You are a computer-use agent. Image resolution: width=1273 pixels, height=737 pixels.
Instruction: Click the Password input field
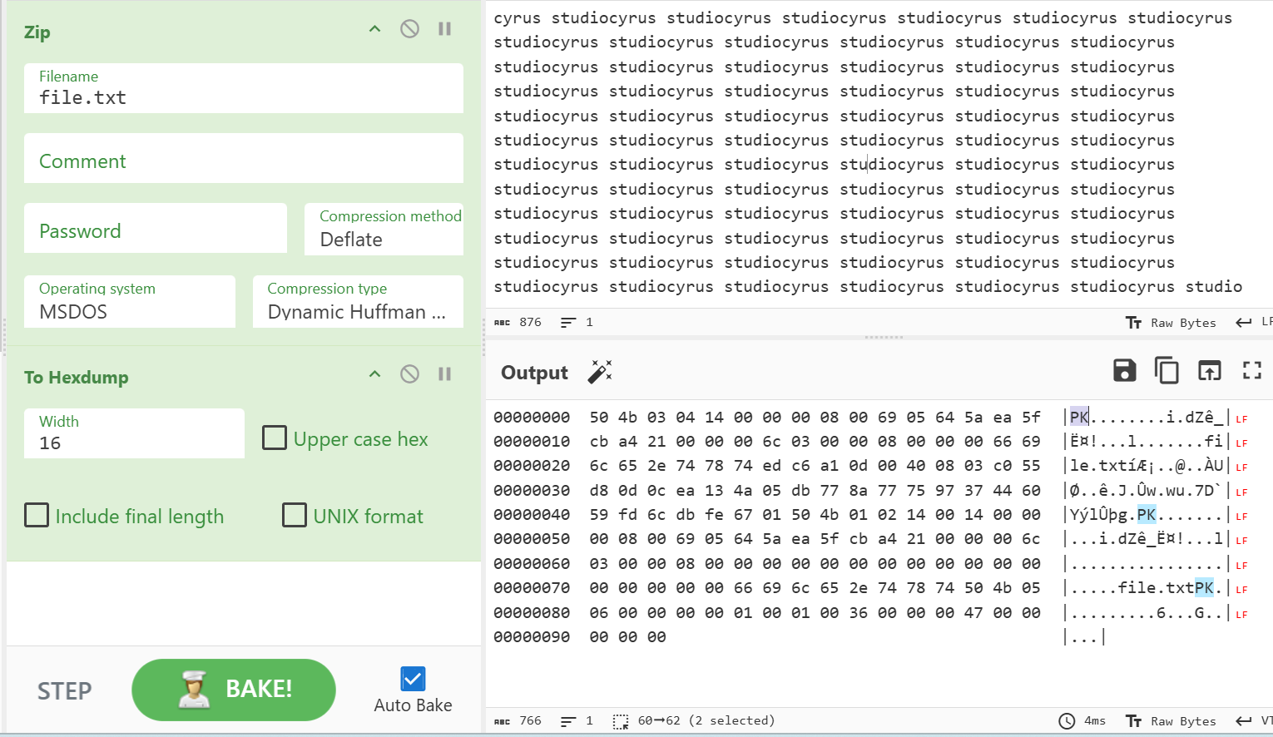(x=156, y=229)
